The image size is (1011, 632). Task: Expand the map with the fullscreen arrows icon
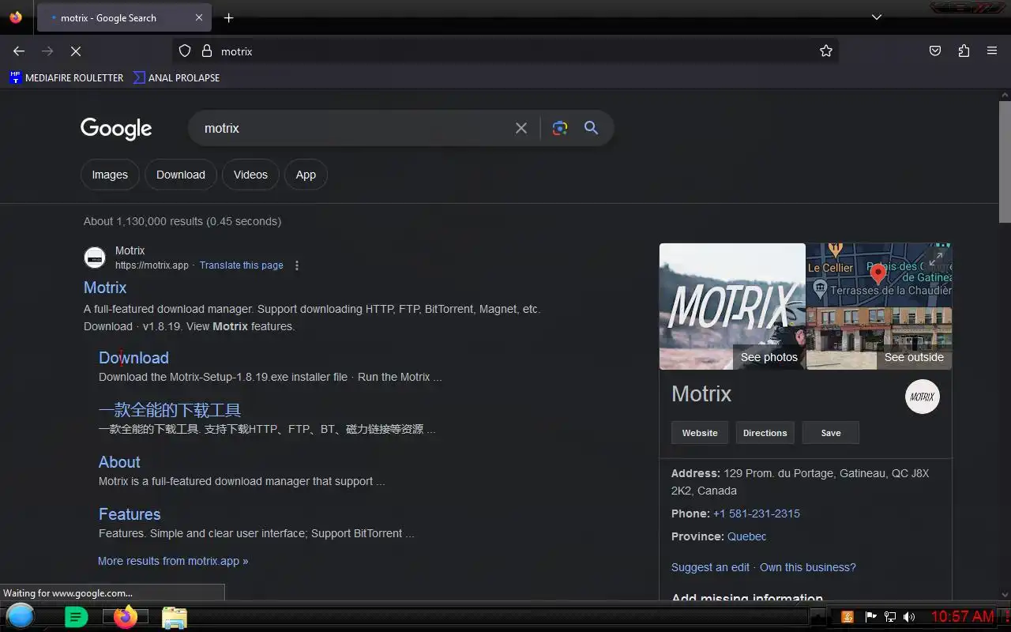pyautogui.click(x=936, y=258)
